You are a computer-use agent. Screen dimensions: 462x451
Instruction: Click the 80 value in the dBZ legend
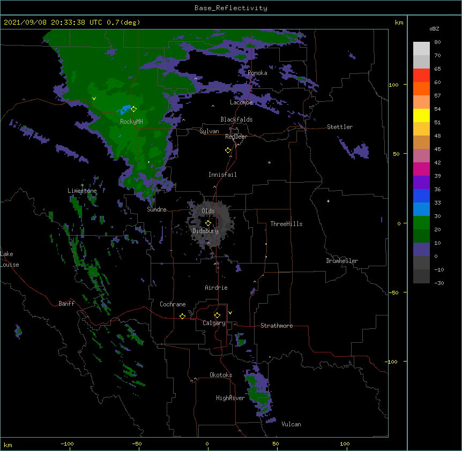click(437, 42)
